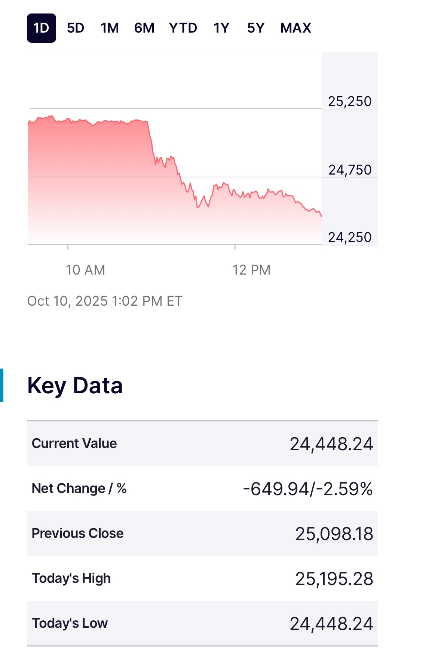This screenshot has height=663, width=441.
Task: Click the Net Change / % value
Action: coord(307,489)
